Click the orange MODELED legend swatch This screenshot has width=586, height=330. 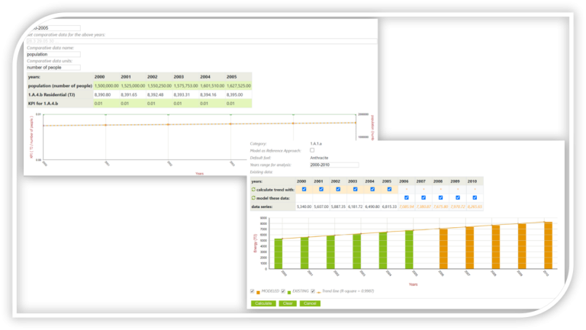coord(258,291)
